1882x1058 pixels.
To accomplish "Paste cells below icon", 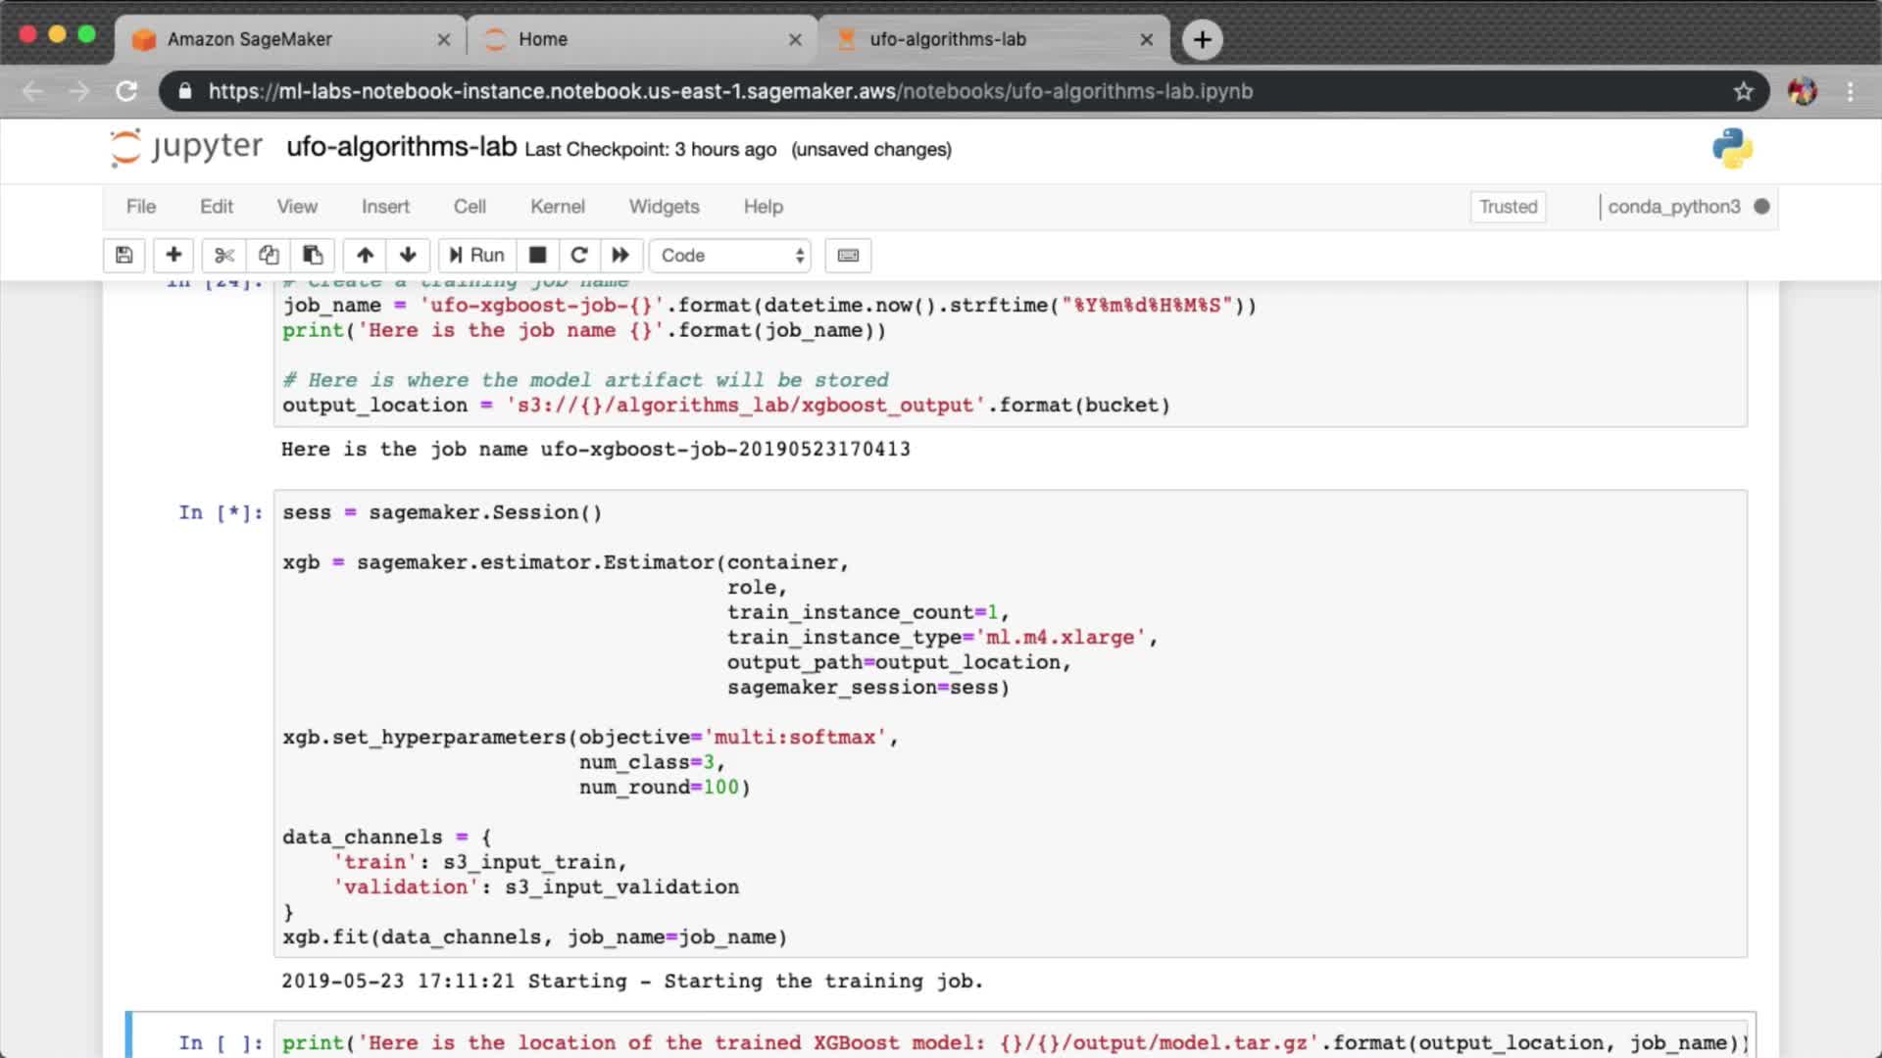I will (313, 256).
